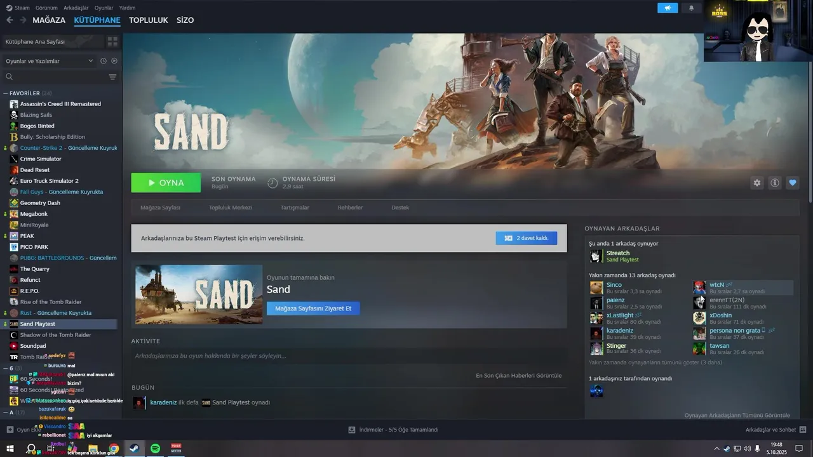Image resolution: width=813 pixels, height=457 pixels.
Task: Open Steam from the Windows taskbar
Action: coord(135,448)
